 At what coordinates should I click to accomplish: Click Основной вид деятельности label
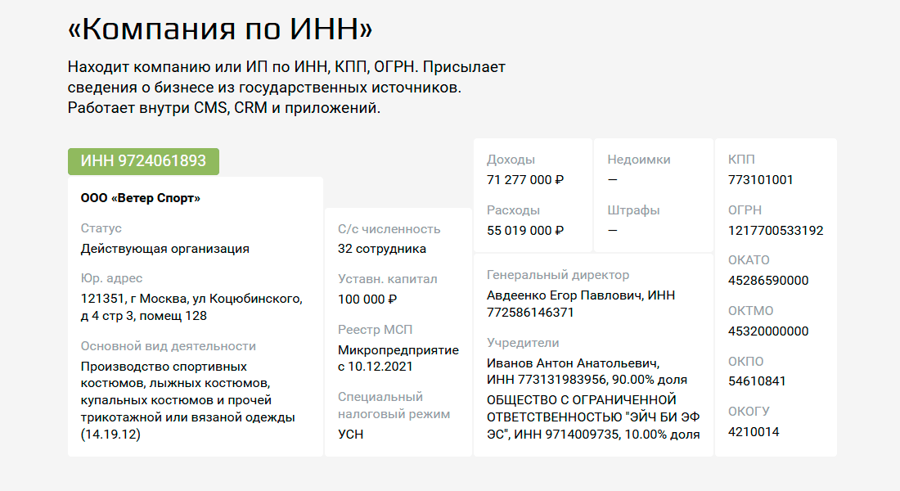[x=169, y=346]
